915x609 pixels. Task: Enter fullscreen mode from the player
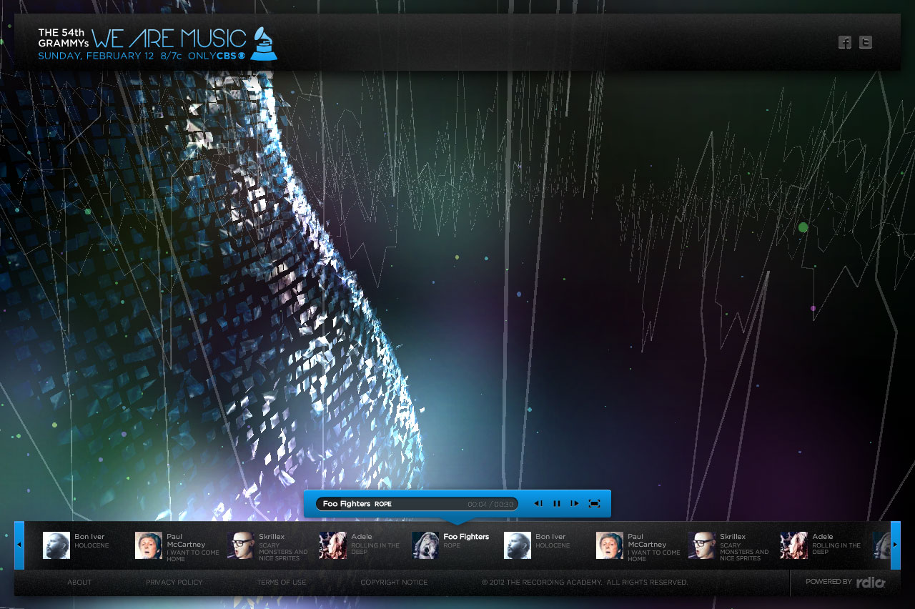pyautogui.click(x=594, y=503)
